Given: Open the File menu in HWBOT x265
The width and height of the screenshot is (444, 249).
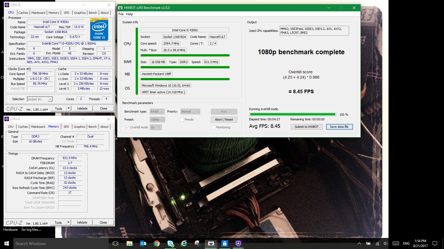Looking at the screenshot, I should coord(121,14).
